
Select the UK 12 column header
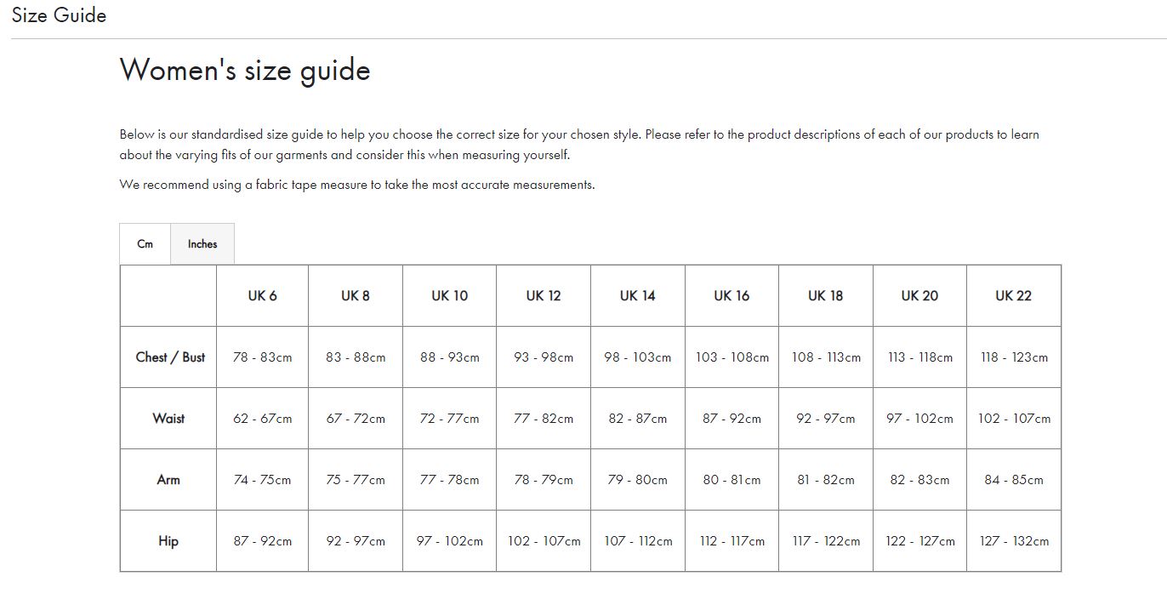544,295
